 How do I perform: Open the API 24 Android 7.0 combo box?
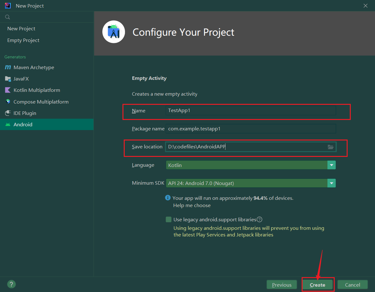tap(251, 183)
